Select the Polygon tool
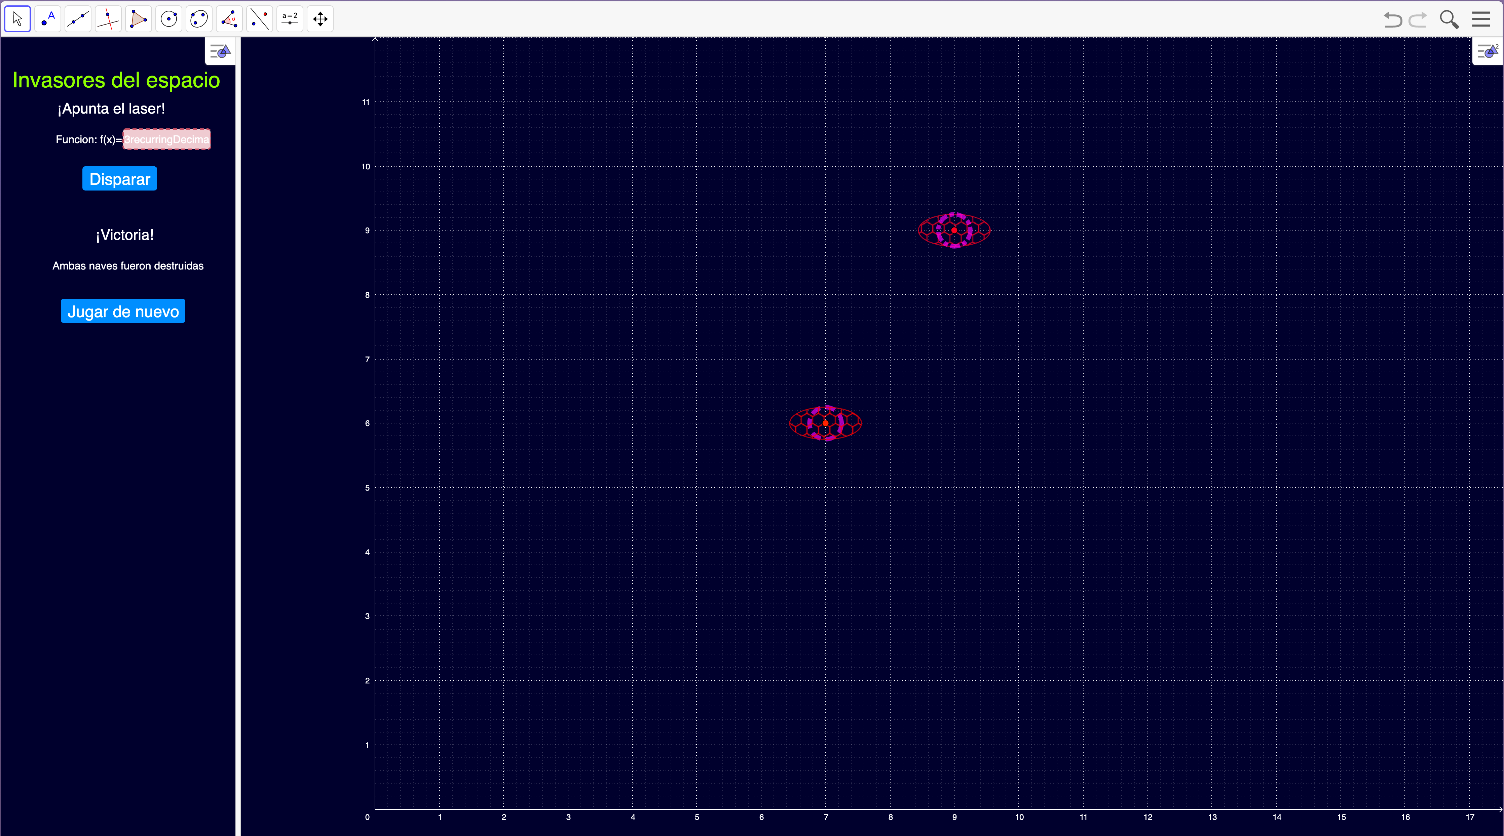1504x836 pixels. (138, 19)
